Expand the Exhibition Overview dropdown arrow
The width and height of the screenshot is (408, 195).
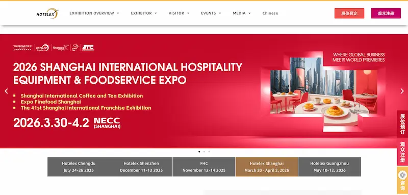[118, 13]
